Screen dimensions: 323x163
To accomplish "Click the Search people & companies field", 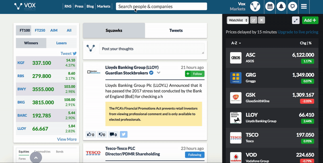I will pyautogui.click(x=161, y=6).
